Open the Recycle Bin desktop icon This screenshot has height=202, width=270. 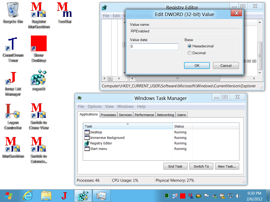tap(13, 13)
